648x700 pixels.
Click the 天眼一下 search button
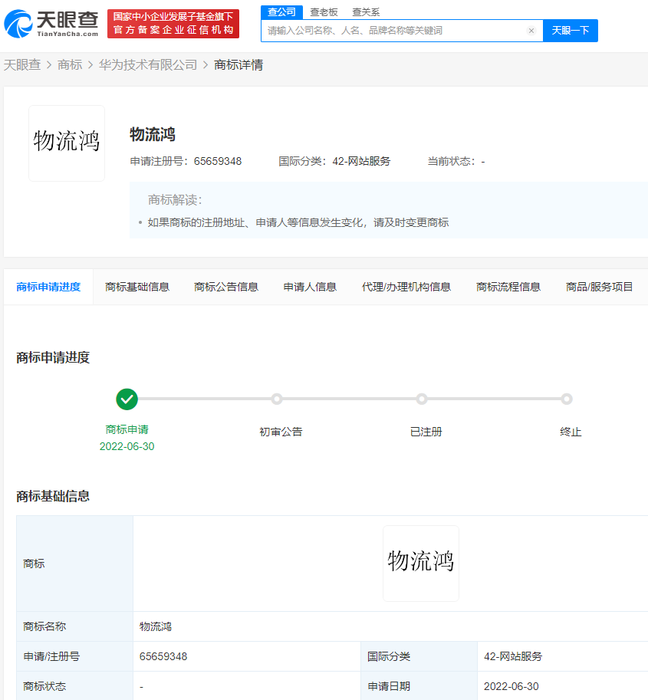click(571, 31)
